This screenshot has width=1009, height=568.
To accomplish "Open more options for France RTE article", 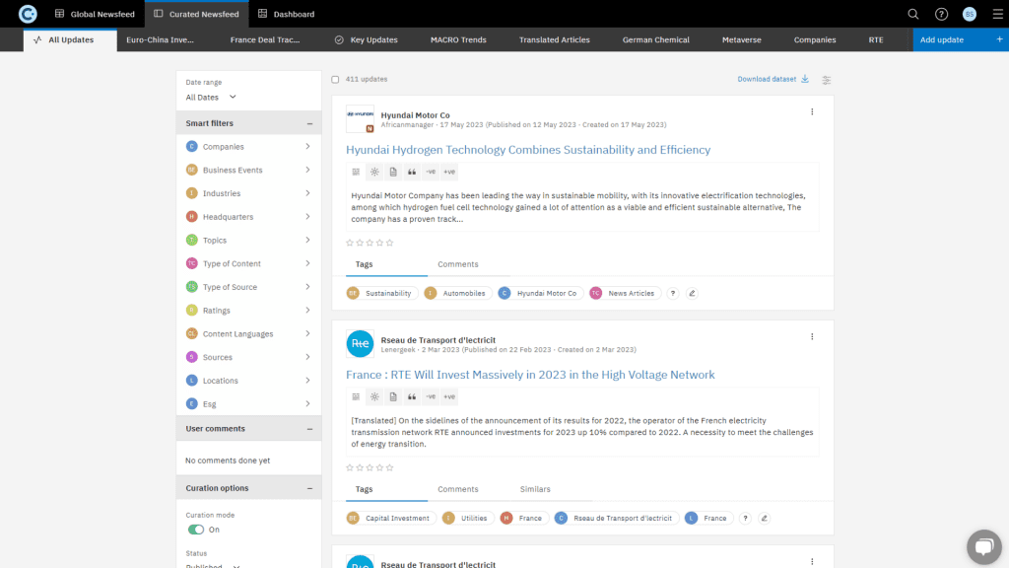I will click(x=812, y=337).
